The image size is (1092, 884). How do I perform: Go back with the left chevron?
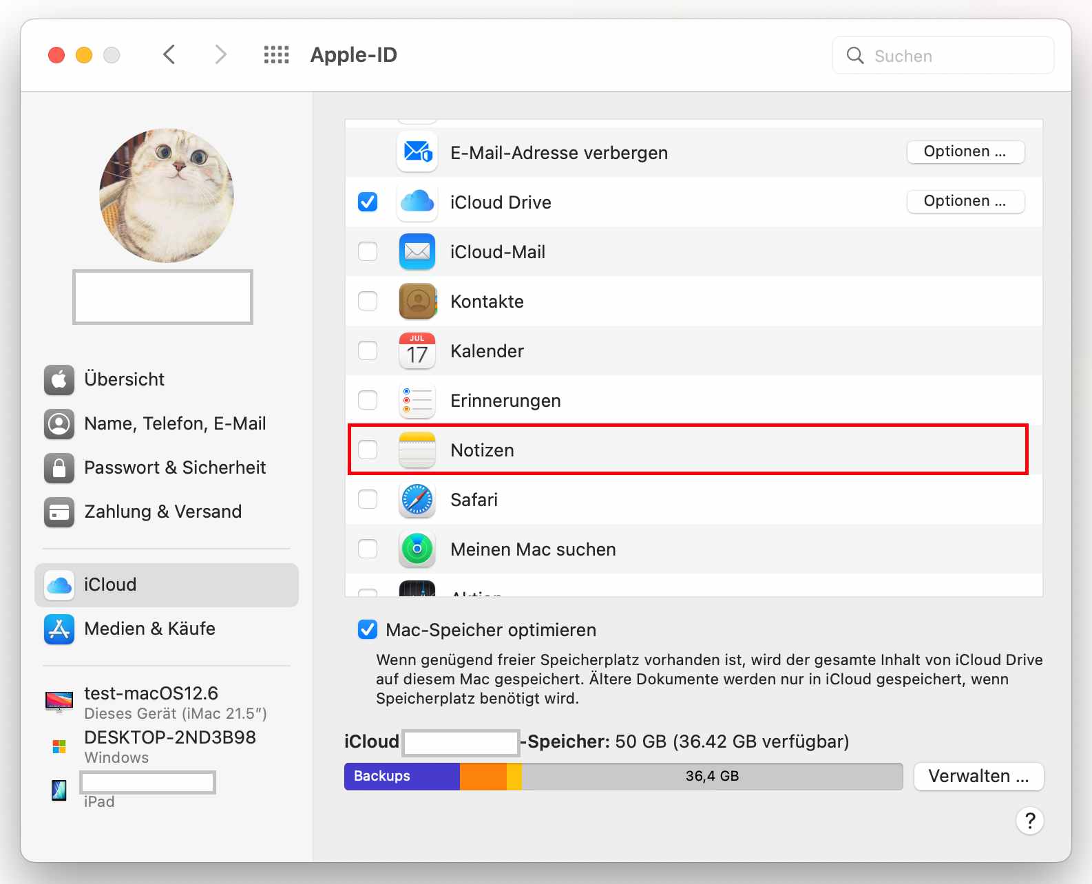click(169, 54)
